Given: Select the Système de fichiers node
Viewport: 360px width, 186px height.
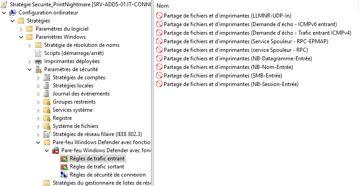Looking at the screenshot, I should (x=75, y=126).
